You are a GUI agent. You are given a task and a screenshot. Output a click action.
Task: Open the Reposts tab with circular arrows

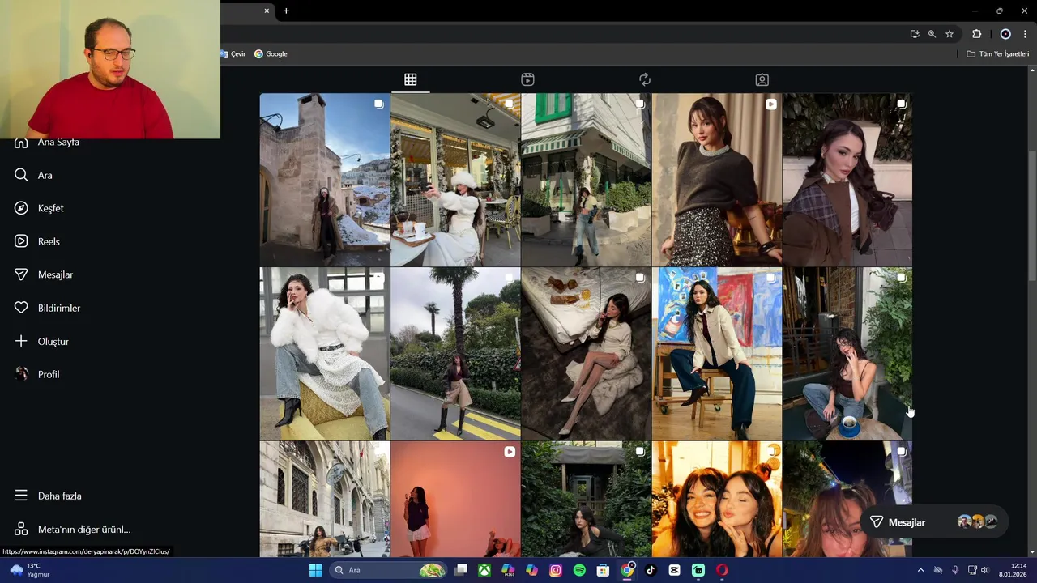[645, 79]
